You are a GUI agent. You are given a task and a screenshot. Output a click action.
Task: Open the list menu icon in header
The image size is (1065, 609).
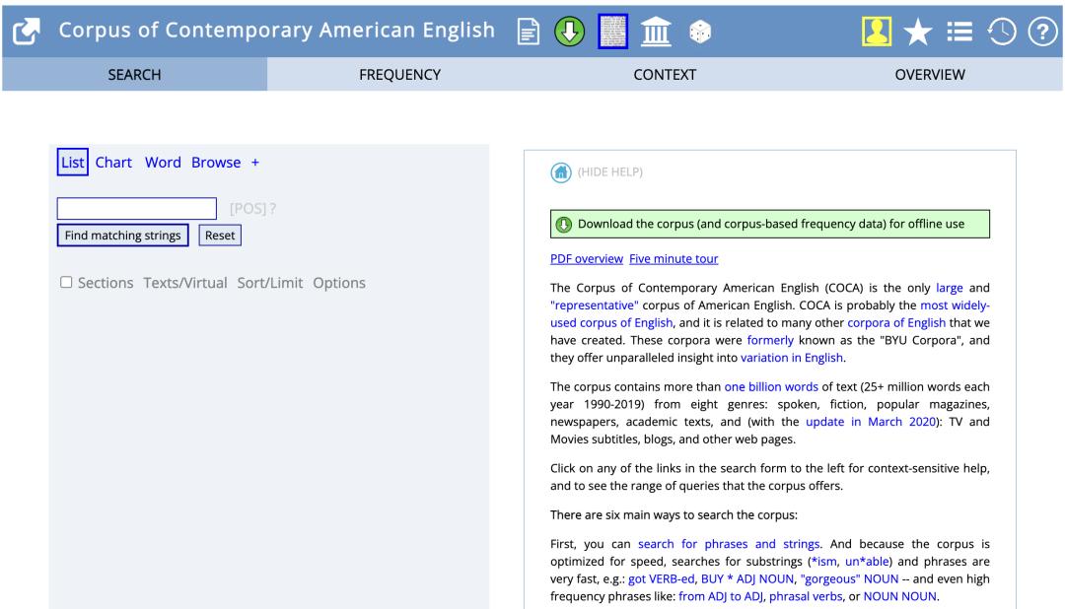point(960,30)
